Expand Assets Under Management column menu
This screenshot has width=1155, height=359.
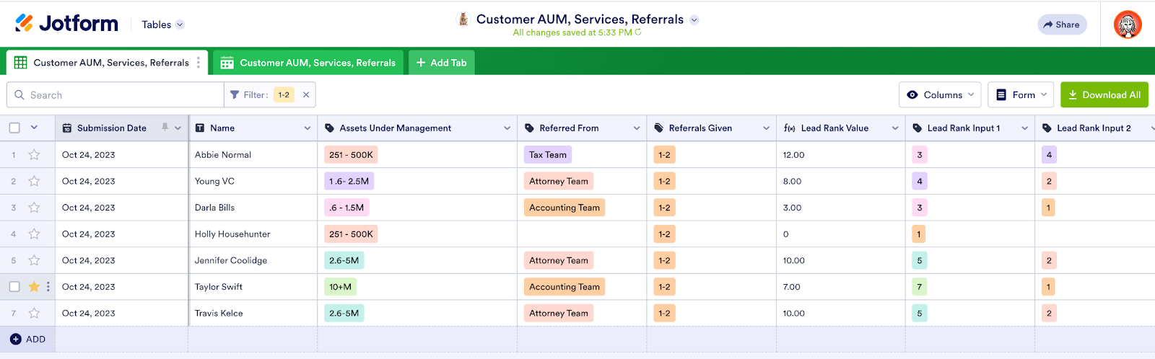[x=507, y=128]
